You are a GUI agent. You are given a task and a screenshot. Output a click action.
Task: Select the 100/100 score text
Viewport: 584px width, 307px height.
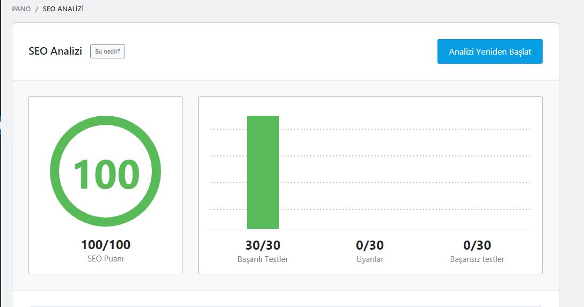click(x=106, y=244)
